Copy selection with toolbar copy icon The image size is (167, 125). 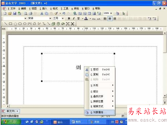point(46,13)
